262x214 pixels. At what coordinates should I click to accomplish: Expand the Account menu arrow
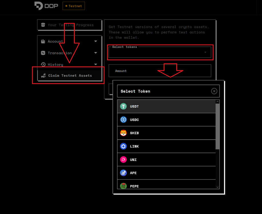coord(96,41)
